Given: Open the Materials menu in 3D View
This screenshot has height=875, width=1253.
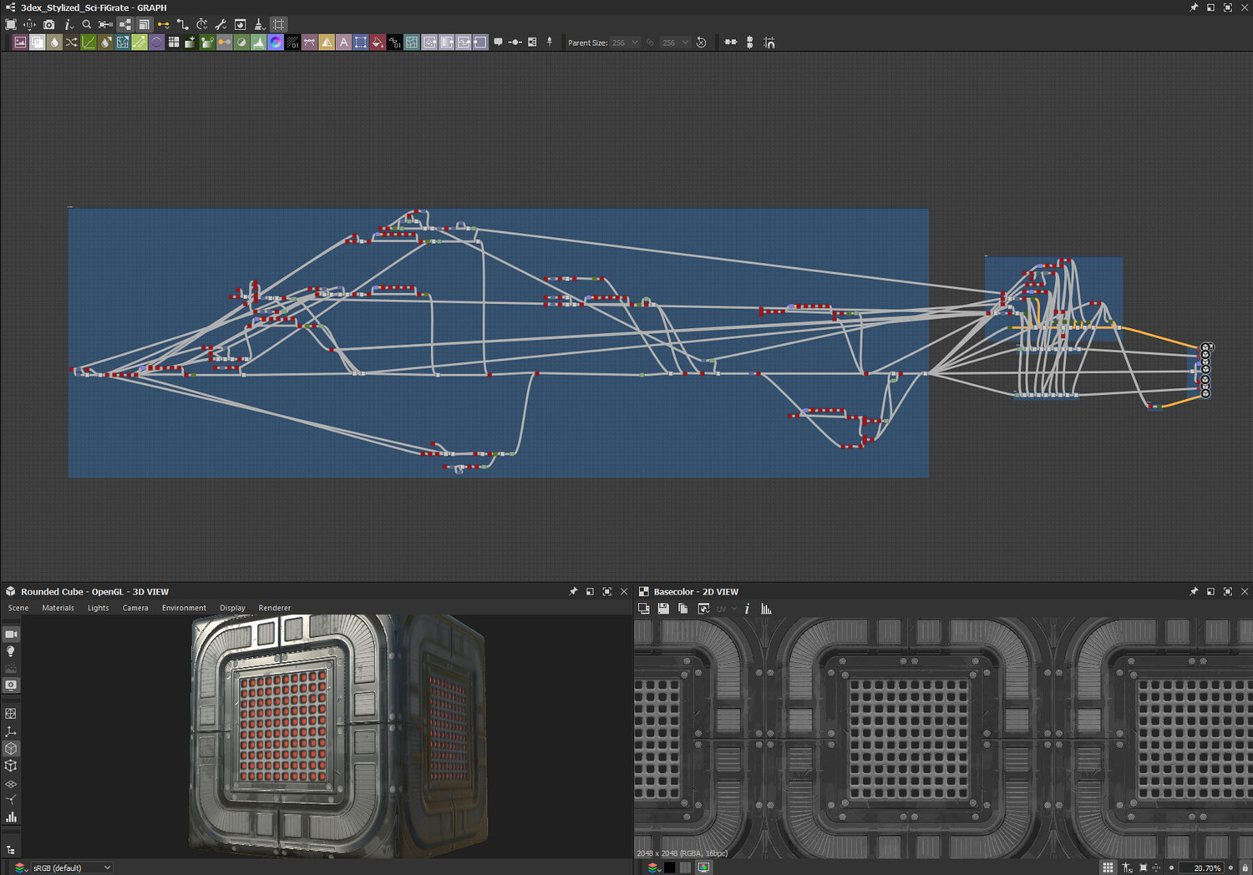Looking at the screenshot, I should coord(58,608).
